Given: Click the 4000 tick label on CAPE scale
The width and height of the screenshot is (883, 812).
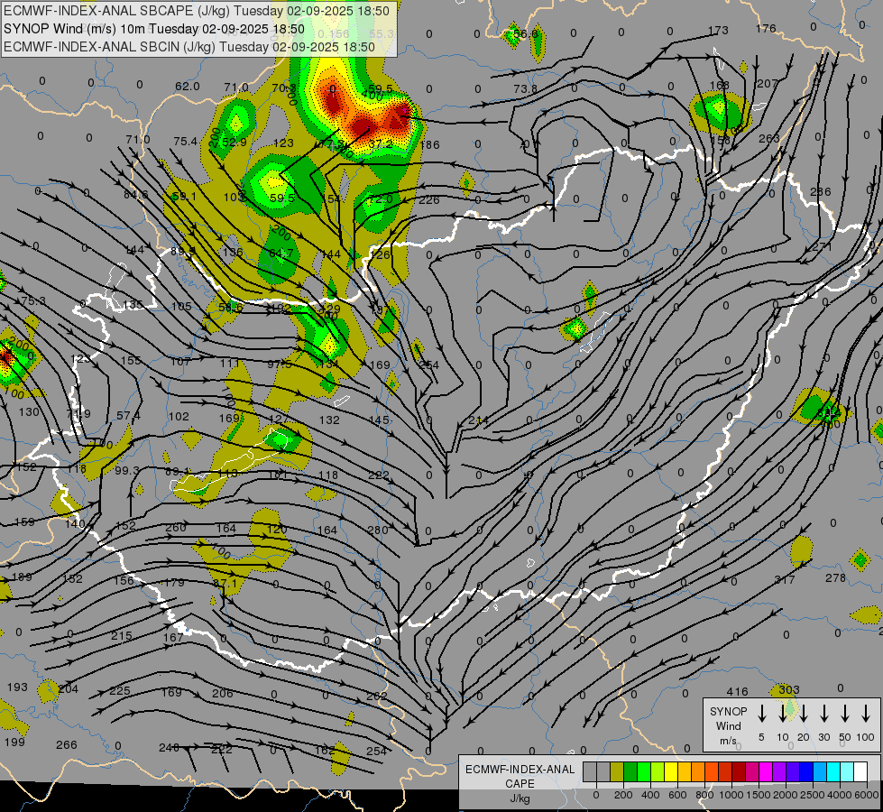Looking at the screenshot, I should coord(840,795).
